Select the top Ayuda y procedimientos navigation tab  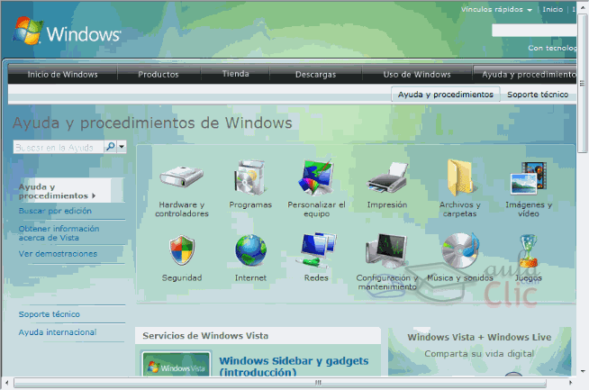pos(526,74)
